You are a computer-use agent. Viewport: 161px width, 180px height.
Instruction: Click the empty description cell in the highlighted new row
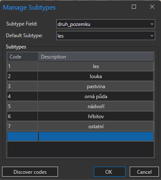click(96, 137)
